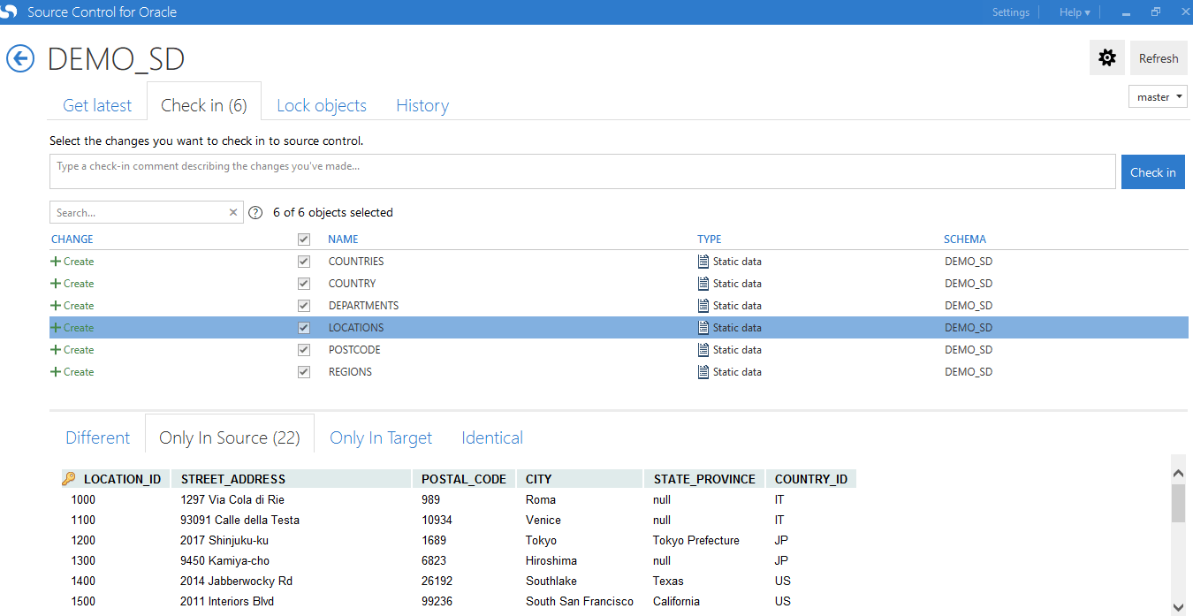Open the Identical tab
The image size is (1193, 616).
(492, 437)
